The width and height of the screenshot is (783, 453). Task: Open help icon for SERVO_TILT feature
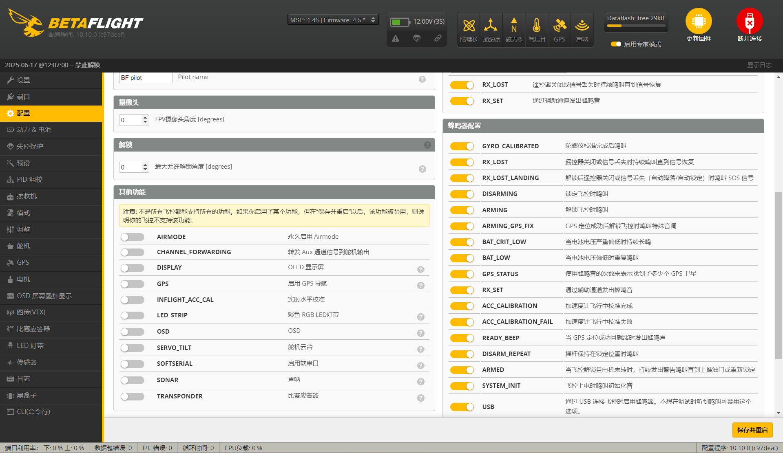421,350
